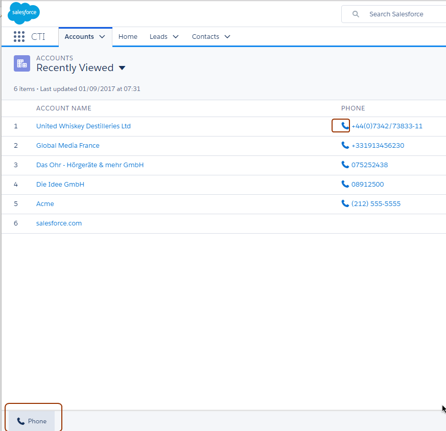Open the Global Media France account
Screen dimensions: 446x431
pyautogui.click(x=68, y=146)
